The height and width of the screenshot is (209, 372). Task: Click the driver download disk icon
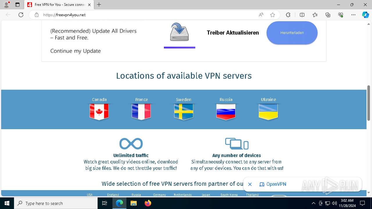[x=179, y=32]
